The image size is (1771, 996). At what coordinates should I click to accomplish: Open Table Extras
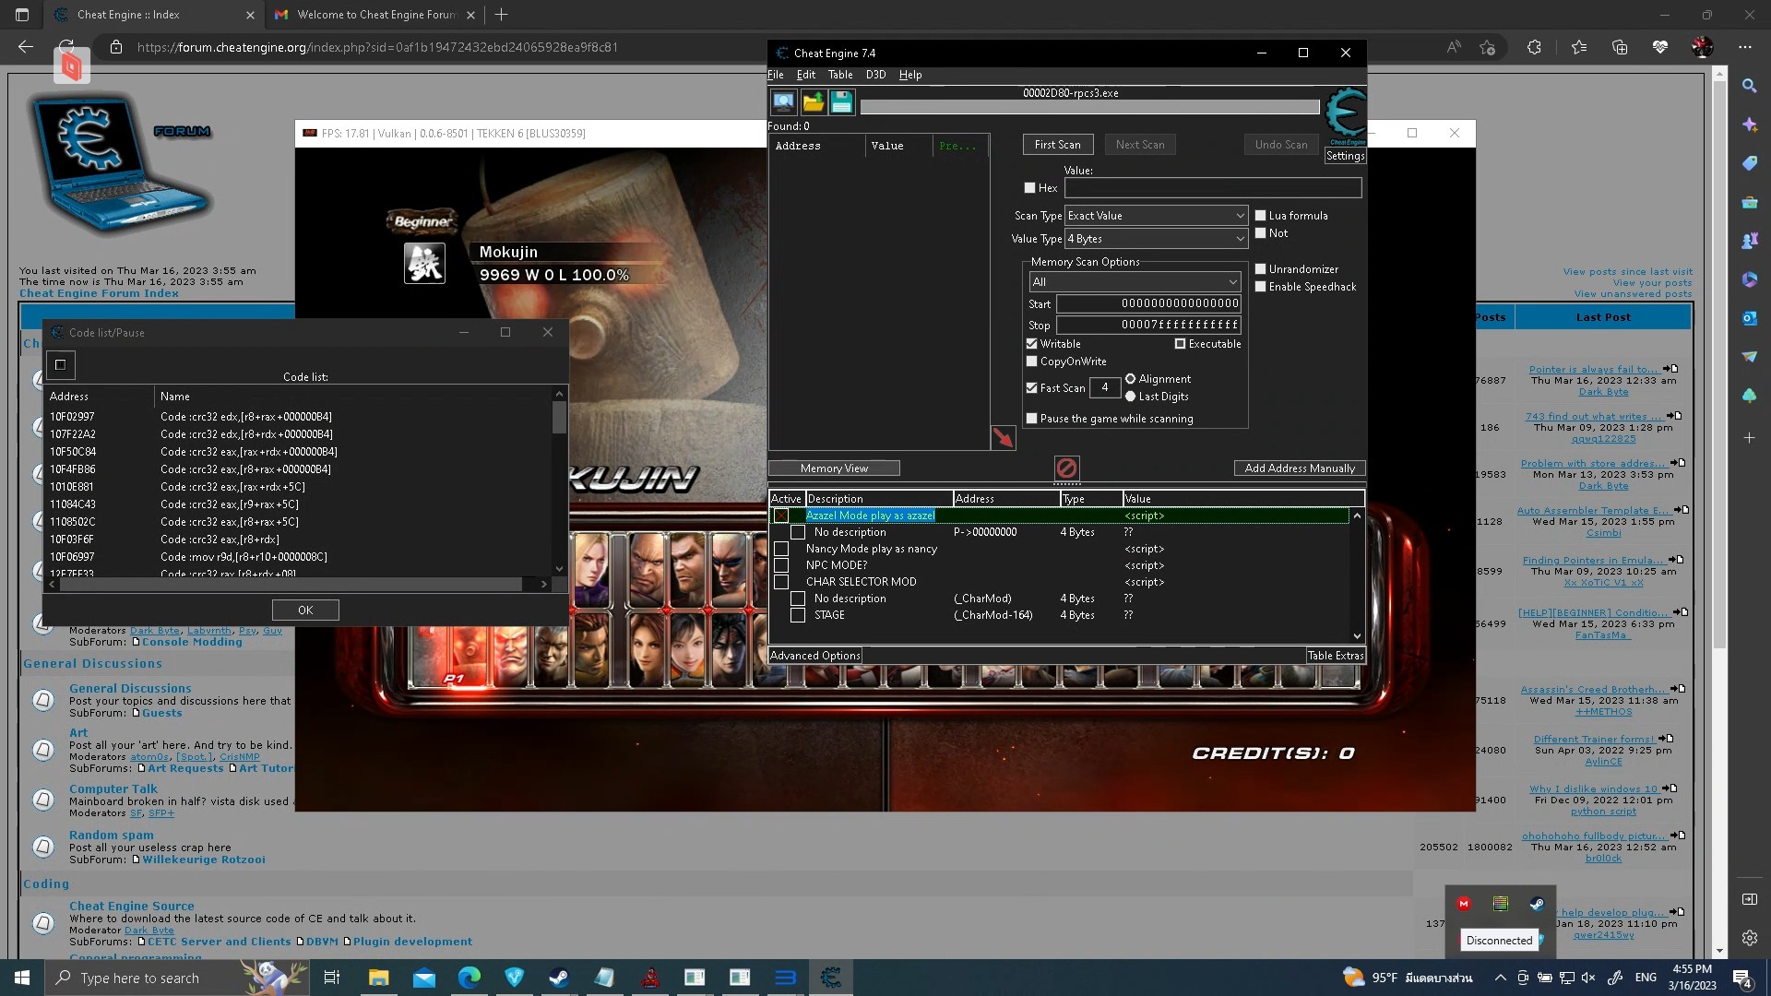click(1335, 656)
